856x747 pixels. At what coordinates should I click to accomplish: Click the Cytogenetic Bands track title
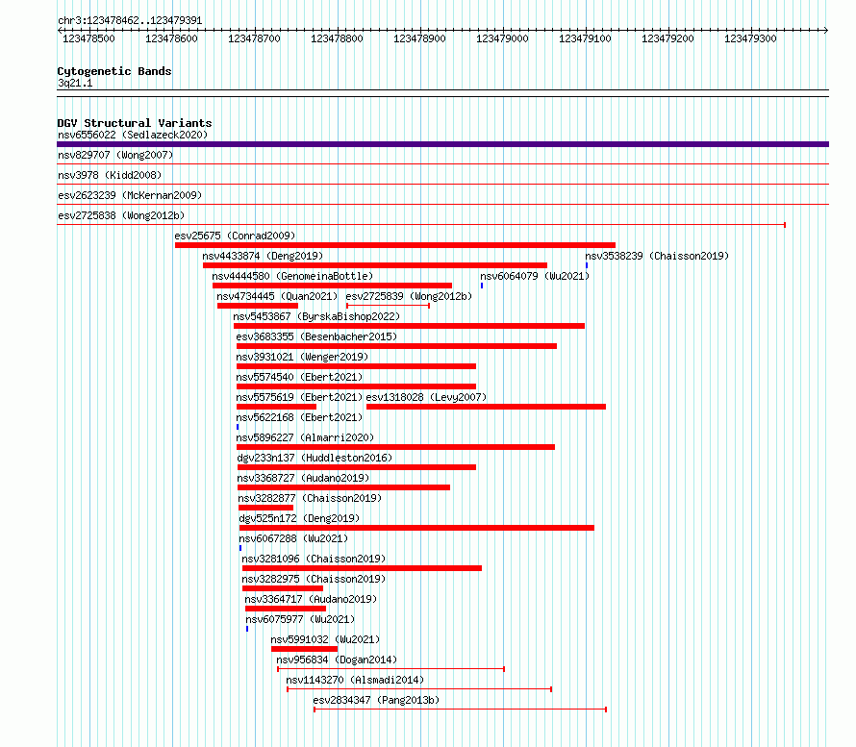point(114,71)
